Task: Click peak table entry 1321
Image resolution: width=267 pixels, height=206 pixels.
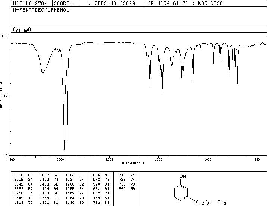Action: coord(44,202)
